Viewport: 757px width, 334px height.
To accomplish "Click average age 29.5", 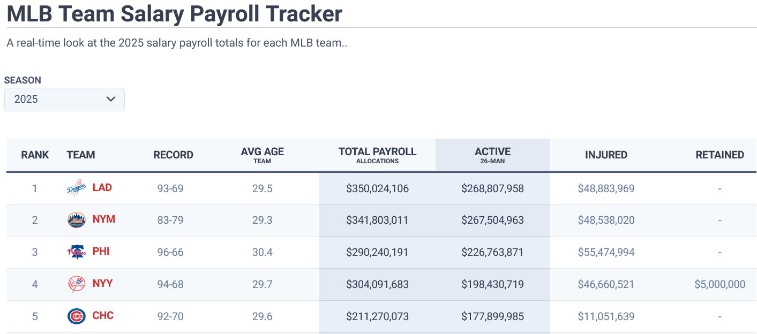I will pos(263,188).
